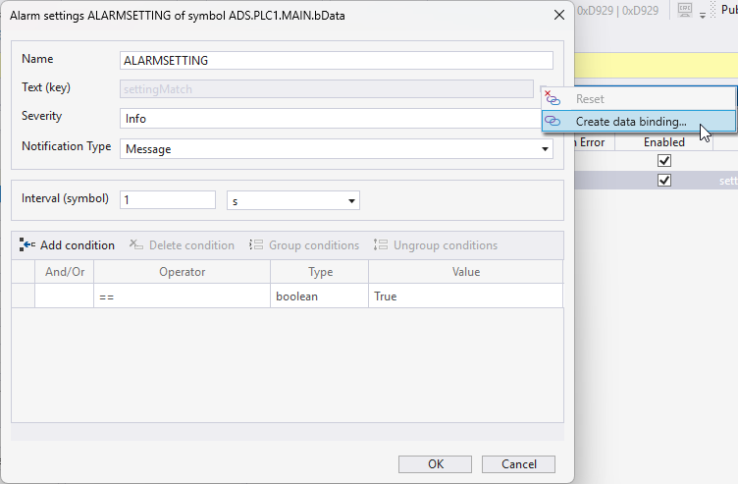Click the Reset binding link icon
Viewport: 738px width, 484px height.
tap(553, 98)
